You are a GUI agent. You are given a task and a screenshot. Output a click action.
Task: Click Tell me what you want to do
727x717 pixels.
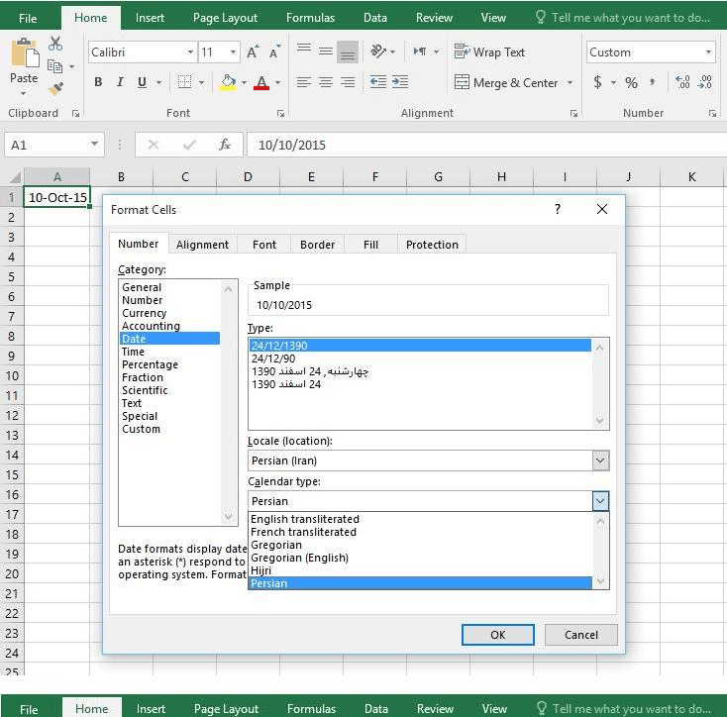[x=624, y=18]
